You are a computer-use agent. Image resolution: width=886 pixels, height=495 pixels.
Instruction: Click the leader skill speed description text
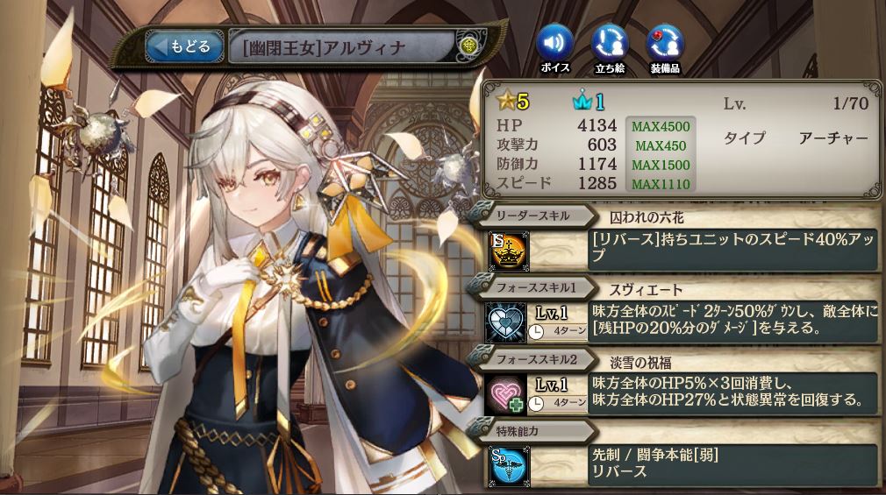[x=732, y=247]
